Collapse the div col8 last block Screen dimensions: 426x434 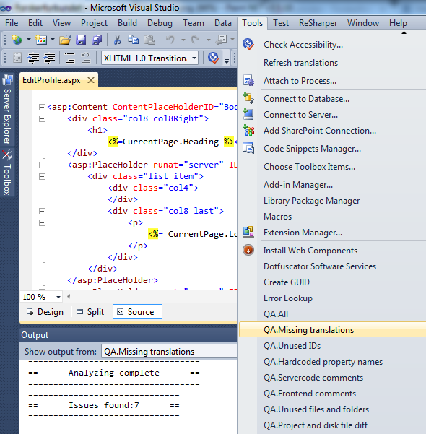42,211
